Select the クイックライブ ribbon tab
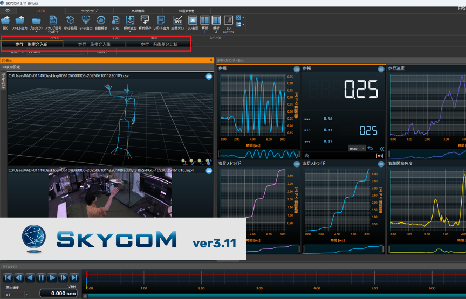 (x=89, y=11)
